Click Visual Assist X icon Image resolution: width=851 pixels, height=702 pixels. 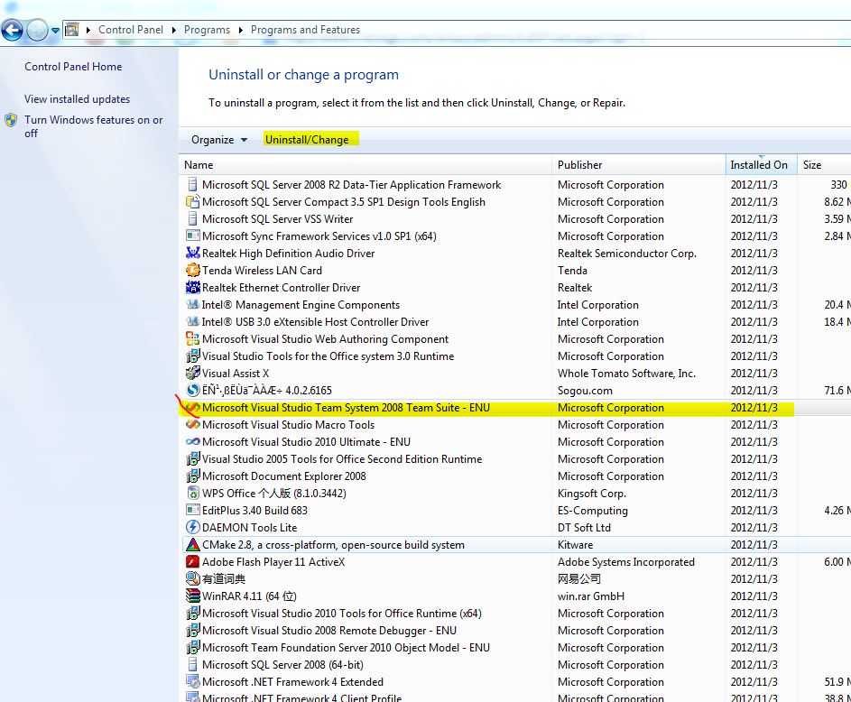(192, 374)
